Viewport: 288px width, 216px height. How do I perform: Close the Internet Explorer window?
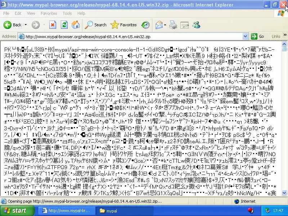tap(283, 5)
